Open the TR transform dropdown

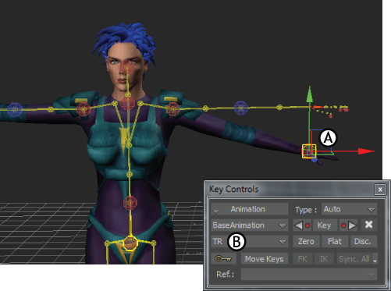250,242
